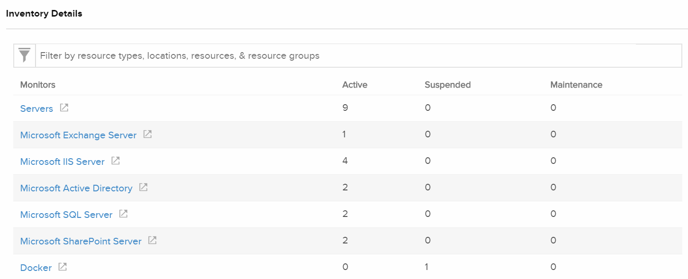This screenshot has width=688, height=279.
Task: Click external link icon next to Microsoft SharePoint Server
Action: (x=152, y=240)
